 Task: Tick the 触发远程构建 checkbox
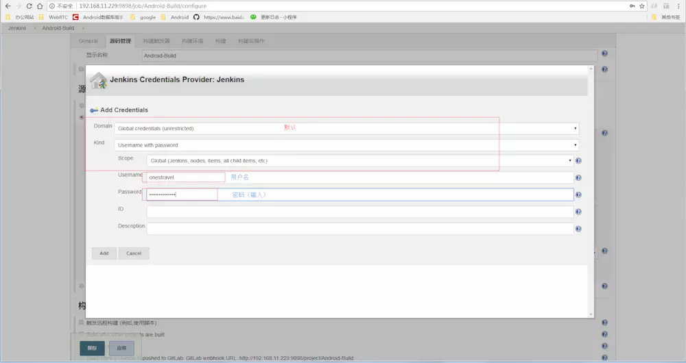(82, 323)
